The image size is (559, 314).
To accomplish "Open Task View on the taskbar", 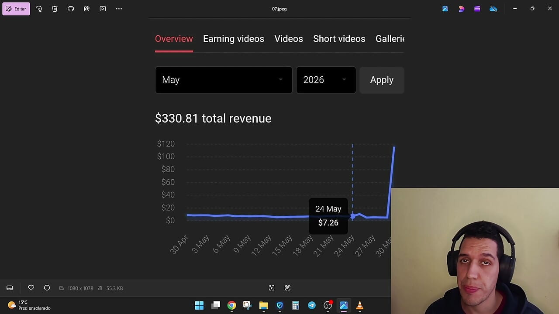I will pos(216,305).
